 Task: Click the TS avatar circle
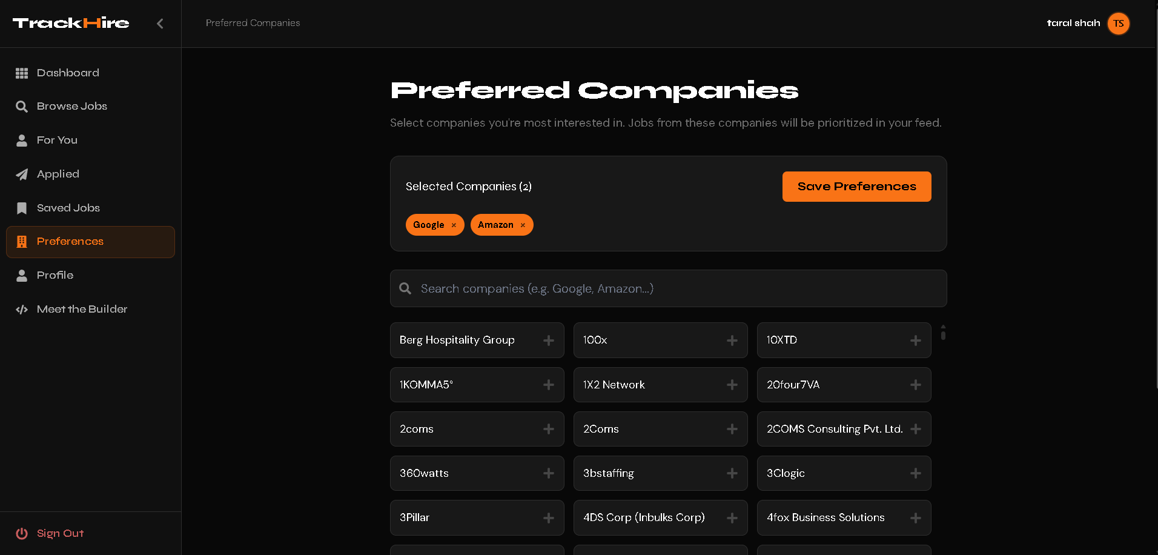tap(1119, 24)
